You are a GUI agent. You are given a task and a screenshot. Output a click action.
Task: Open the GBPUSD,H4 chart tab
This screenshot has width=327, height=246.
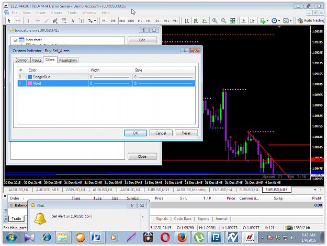tap(75, 190)
